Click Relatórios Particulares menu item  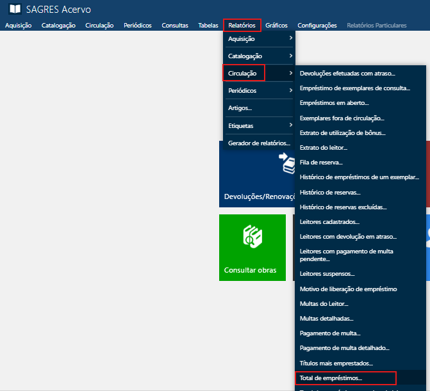coord(376,26)
